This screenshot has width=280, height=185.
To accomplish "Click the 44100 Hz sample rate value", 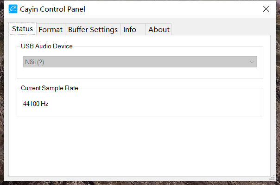I will point(36,104).
